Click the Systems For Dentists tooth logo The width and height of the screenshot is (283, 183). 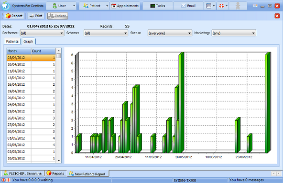(6, 6)
